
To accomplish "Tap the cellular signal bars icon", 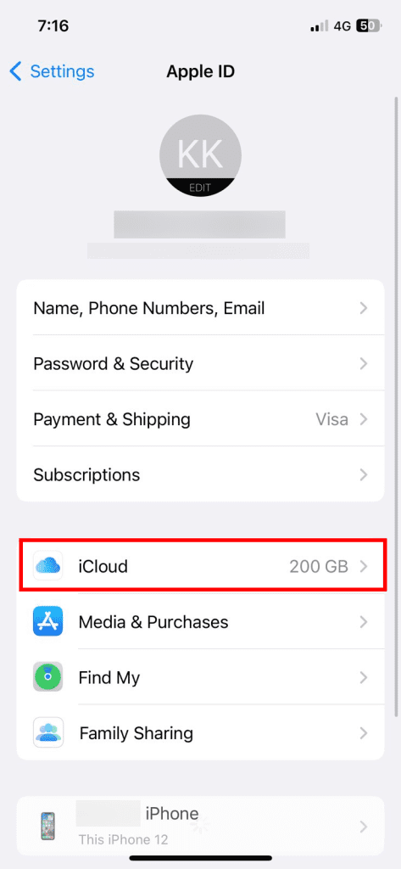I will 320,25.
